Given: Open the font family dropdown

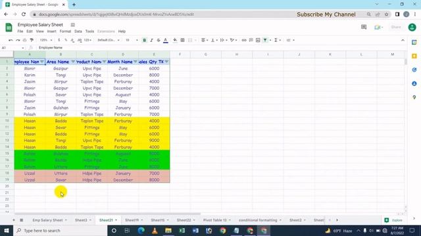Looking at the screenshot, I should click(x=108, y=40).
